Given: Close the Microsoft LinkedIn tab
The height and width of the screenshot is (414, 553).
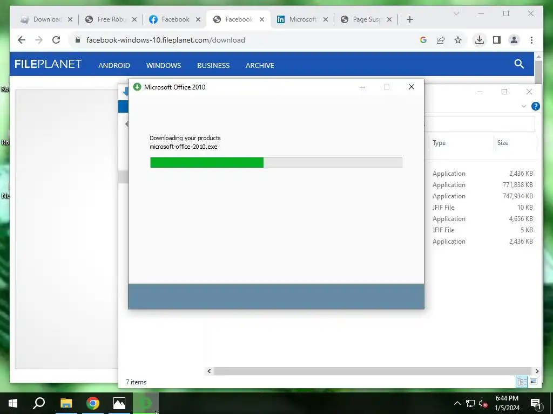Looking at the screenshot, I should coord(326,19).
